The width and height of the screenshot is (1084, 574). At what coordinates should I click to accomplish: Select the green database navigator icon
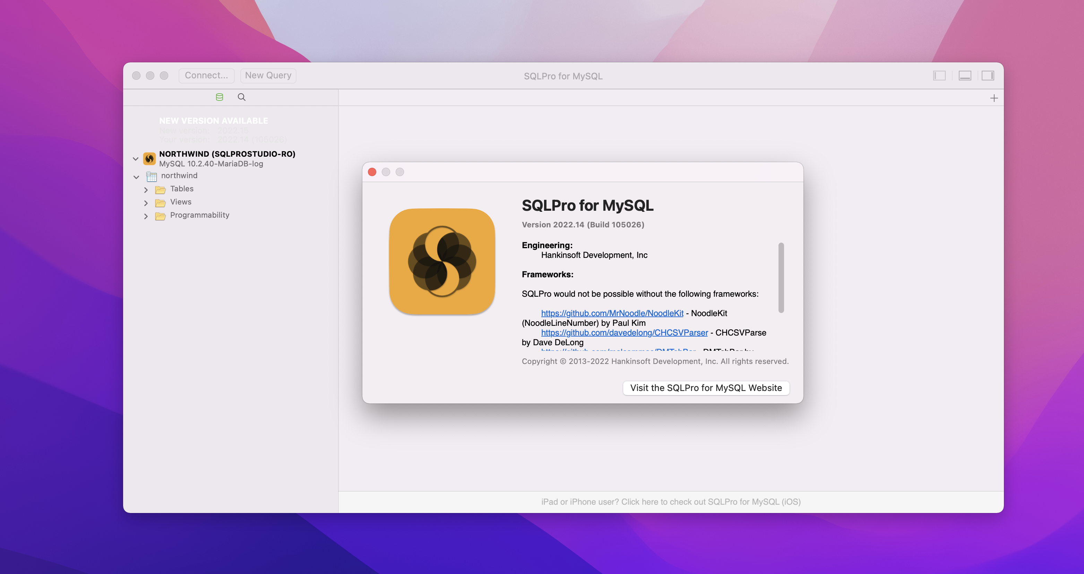219,97
